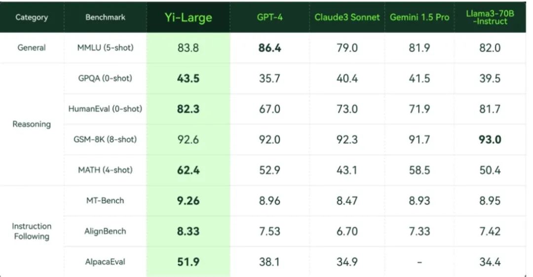Click the GSM-8K (8-shot) row label
Screen dimensions: 533x277
[x=106, y=140]
